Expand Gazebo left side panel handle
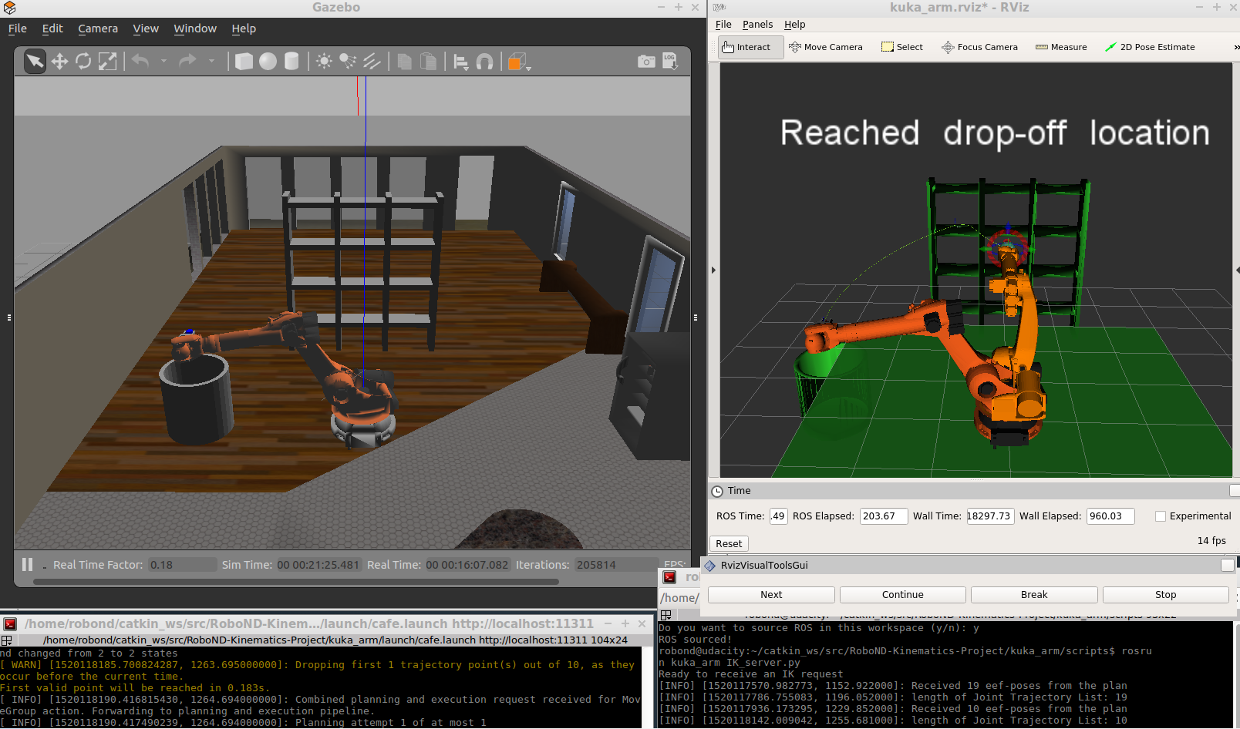Viewport: 1240px width, 729px height. (x=9, y=317)
